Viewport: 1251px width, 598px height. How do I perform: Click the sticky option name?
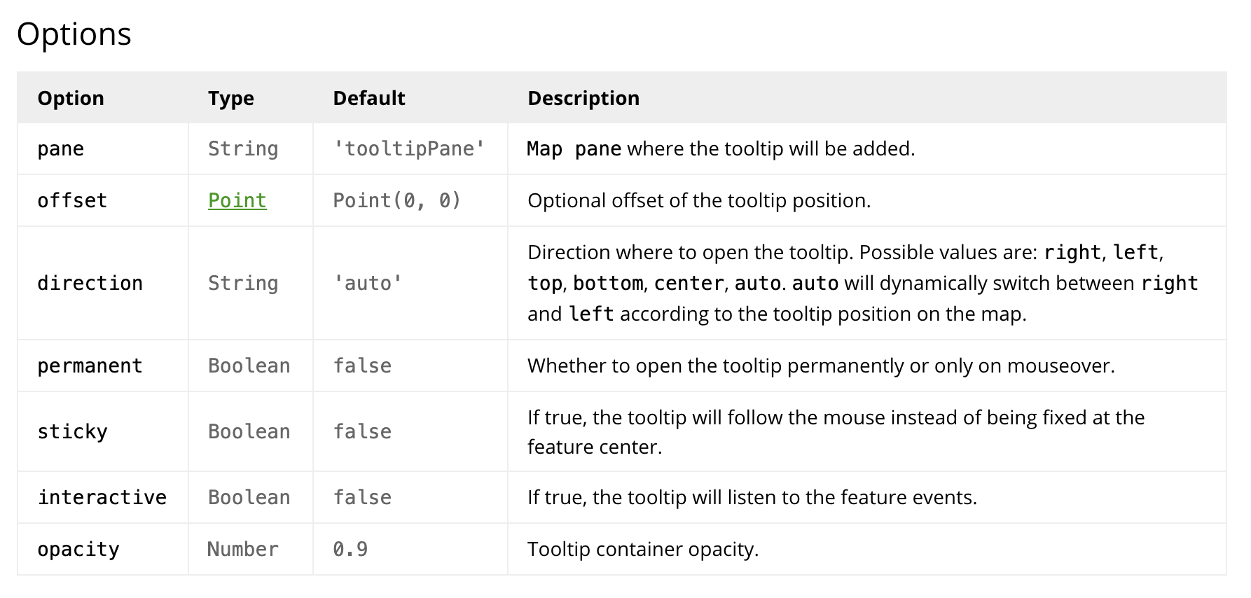pos(72,432)
